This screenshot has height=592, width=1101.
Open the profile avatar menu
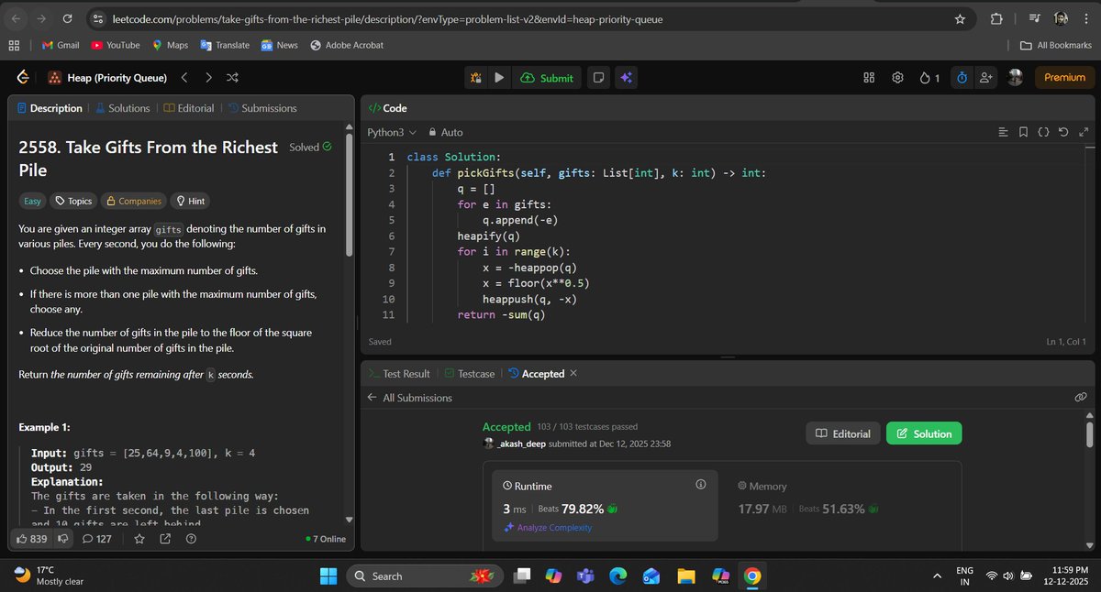[1016, 78]
